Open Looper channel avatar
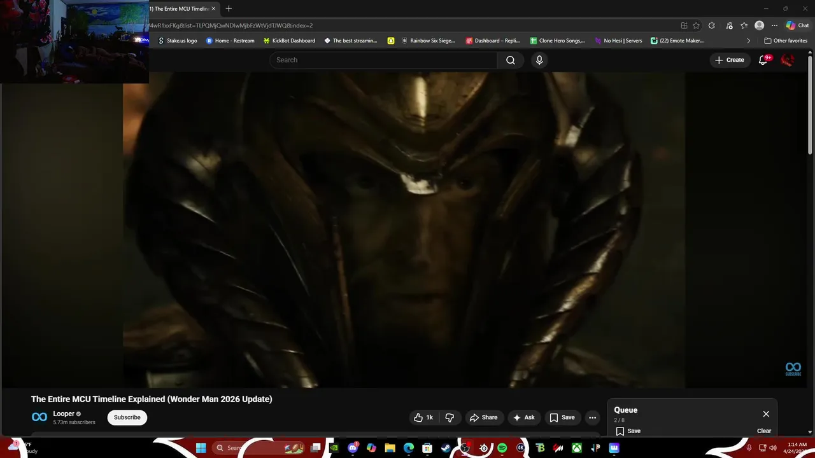The width and height of the screenshot is (815, 458). point(39,417)
